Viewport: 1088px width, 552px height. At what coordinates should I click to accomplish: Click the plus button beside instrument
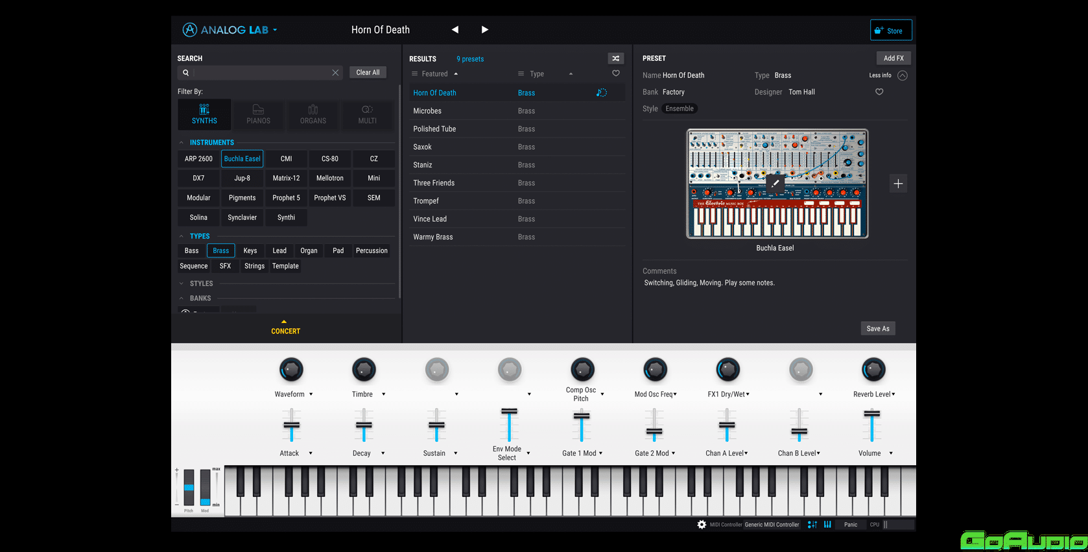click(898, 184)
